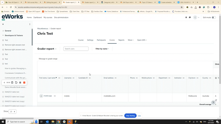Go to My courses in top menu
The image size is (221, 124).
48,17
